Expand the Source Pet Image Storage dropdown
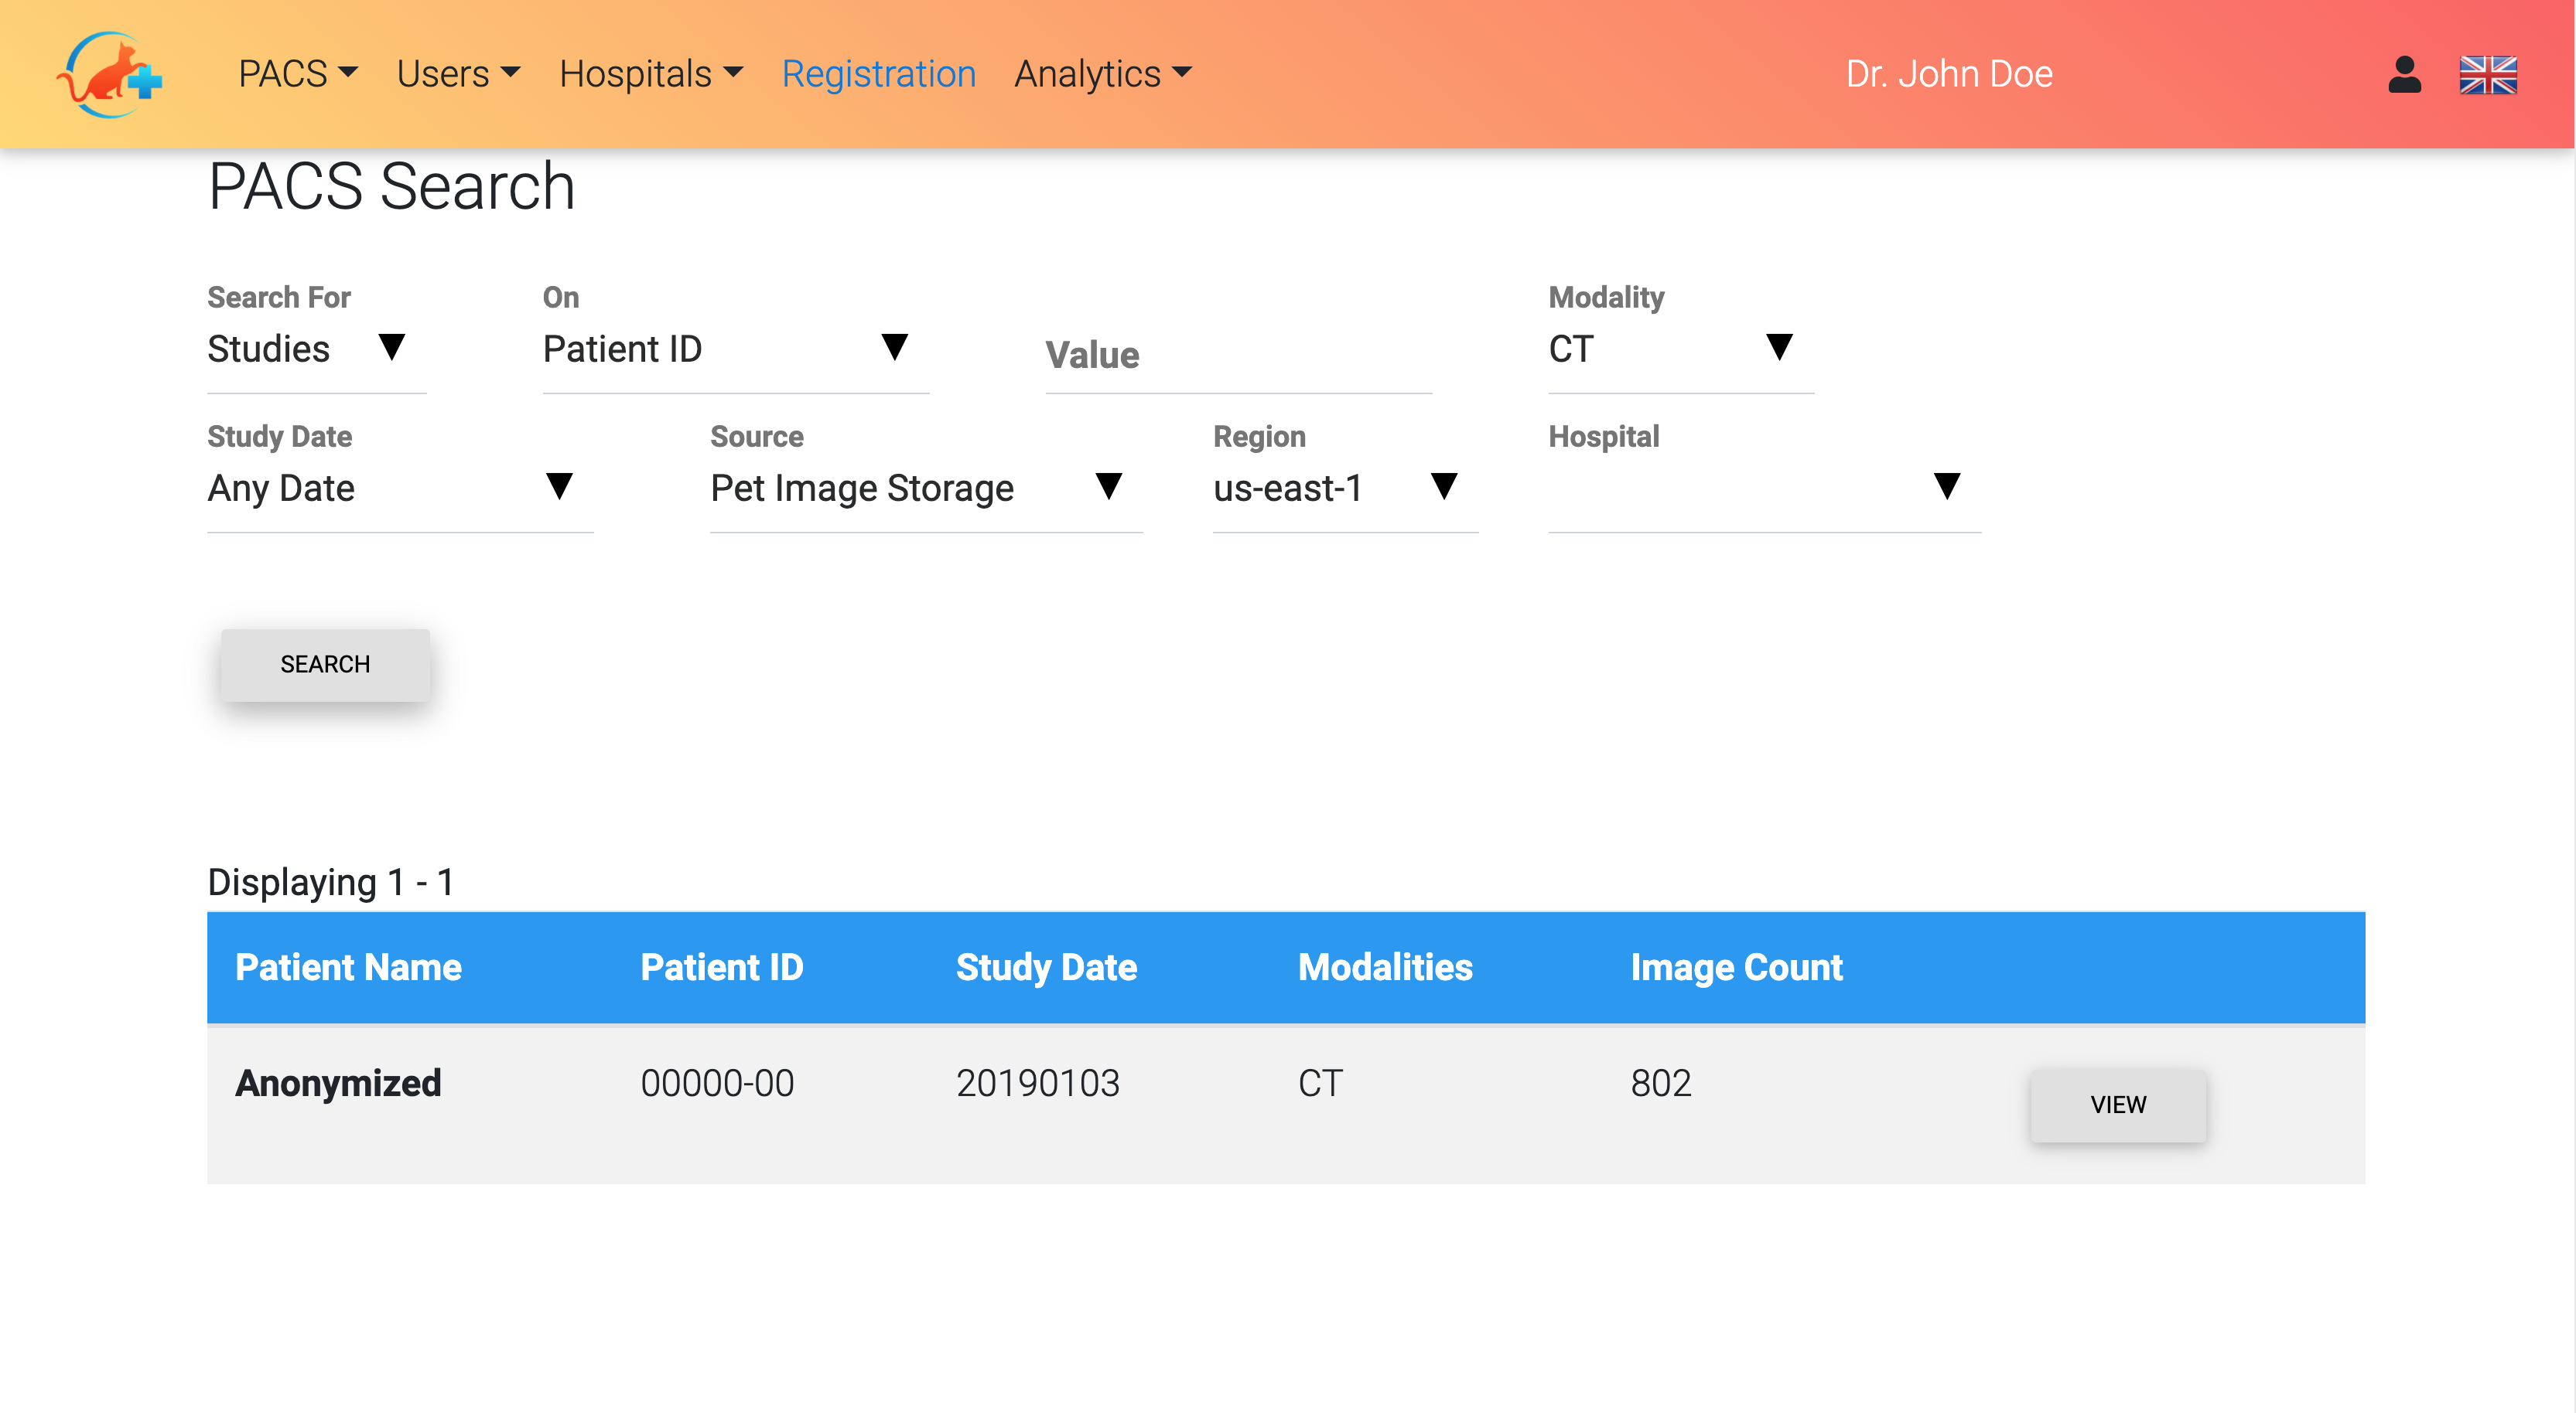This screenshot has width=2576, height=1413. [x=926, y=489]
